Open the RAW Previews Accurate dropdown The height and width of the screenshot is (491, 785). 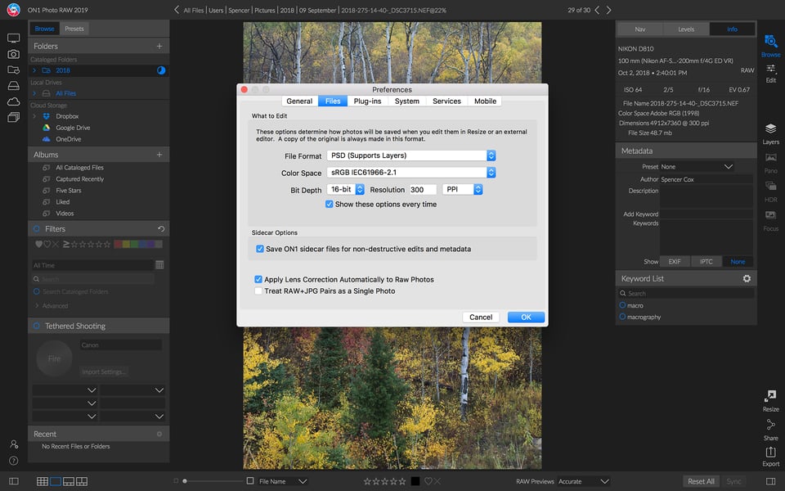click(584, 481)
